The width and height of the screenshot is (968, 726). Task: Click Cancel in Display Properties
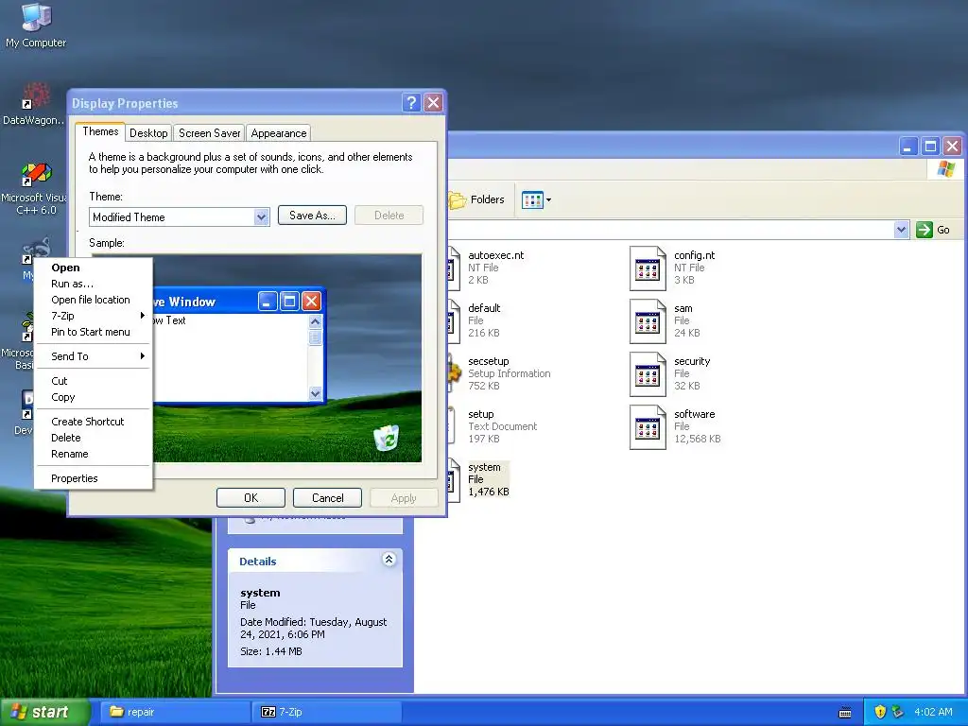tap(327, 497)
